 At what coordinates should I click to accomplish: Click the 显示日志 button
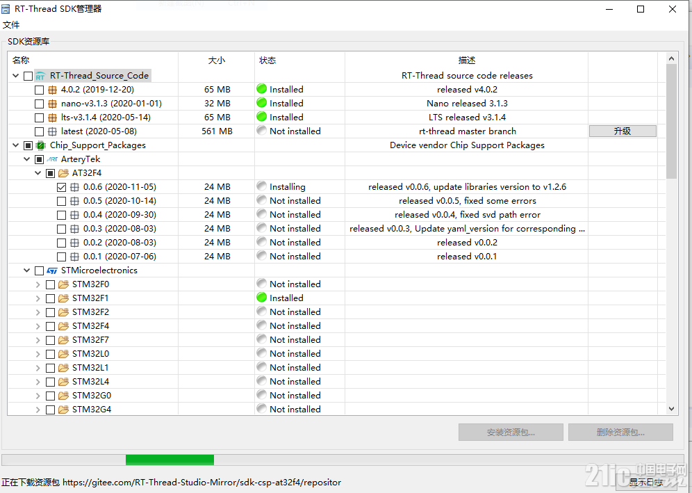(645, 482)
